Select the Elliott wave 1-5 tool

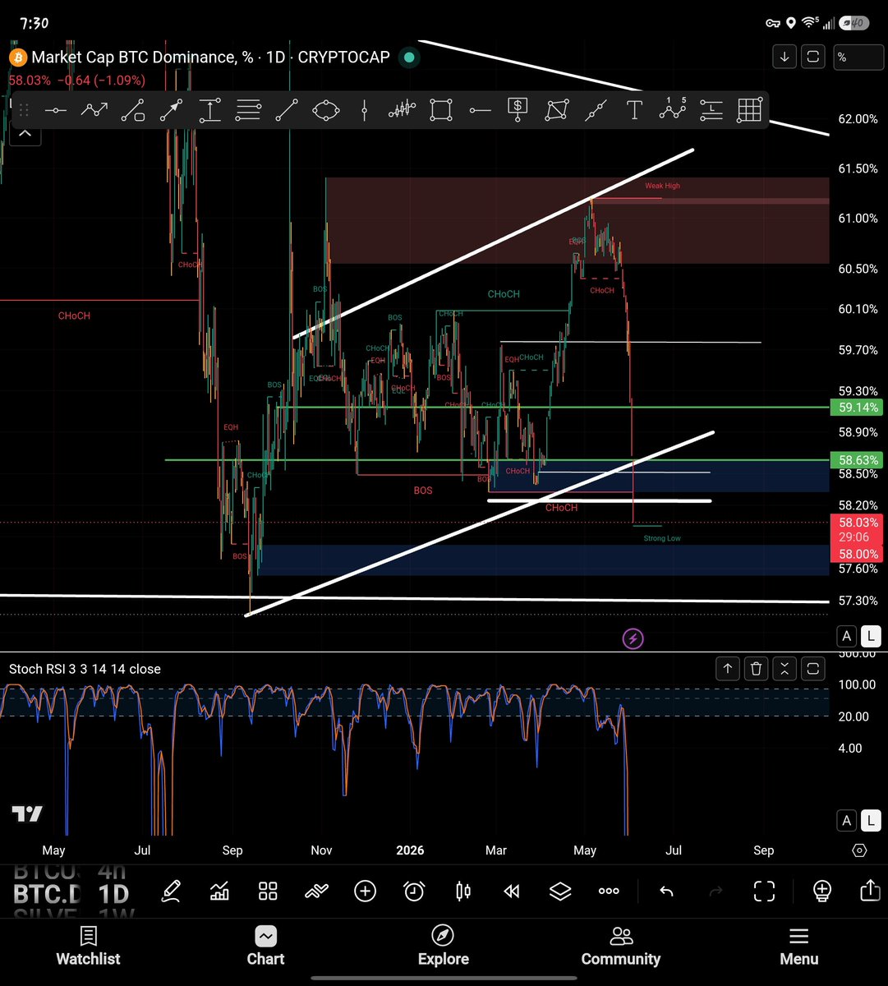click(672, 108)
